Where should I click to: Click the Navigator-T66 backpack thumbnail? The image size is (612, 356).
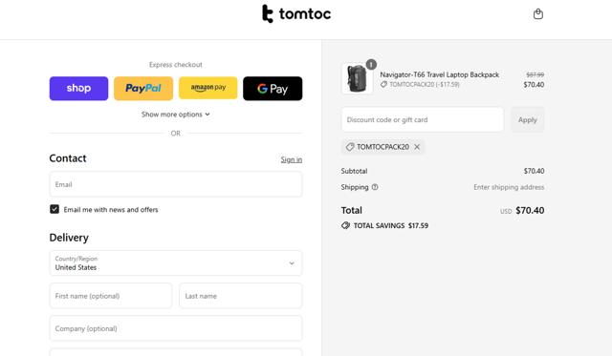[357, 78]
